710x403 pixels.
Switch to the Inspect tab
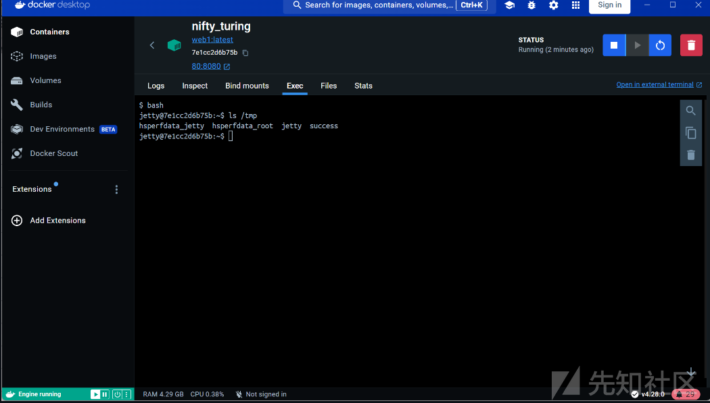[195, 86]
